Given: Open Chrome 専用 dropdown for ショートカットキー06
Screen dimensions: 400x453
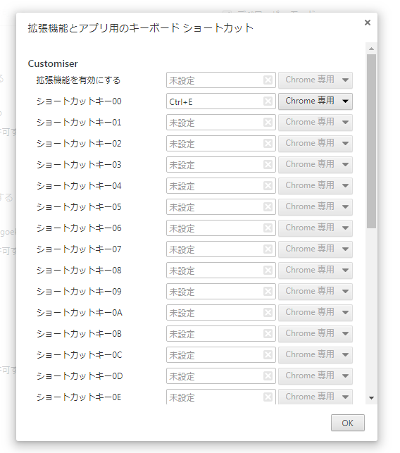Looking at the screenshot, I should coord(315,228).
